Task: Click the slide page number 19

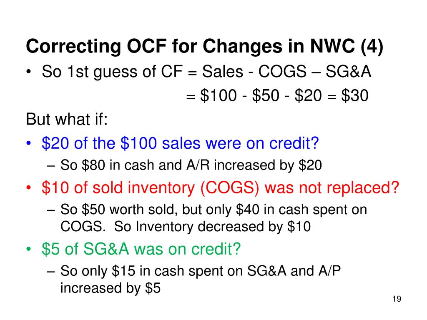Action: (397, 299)
